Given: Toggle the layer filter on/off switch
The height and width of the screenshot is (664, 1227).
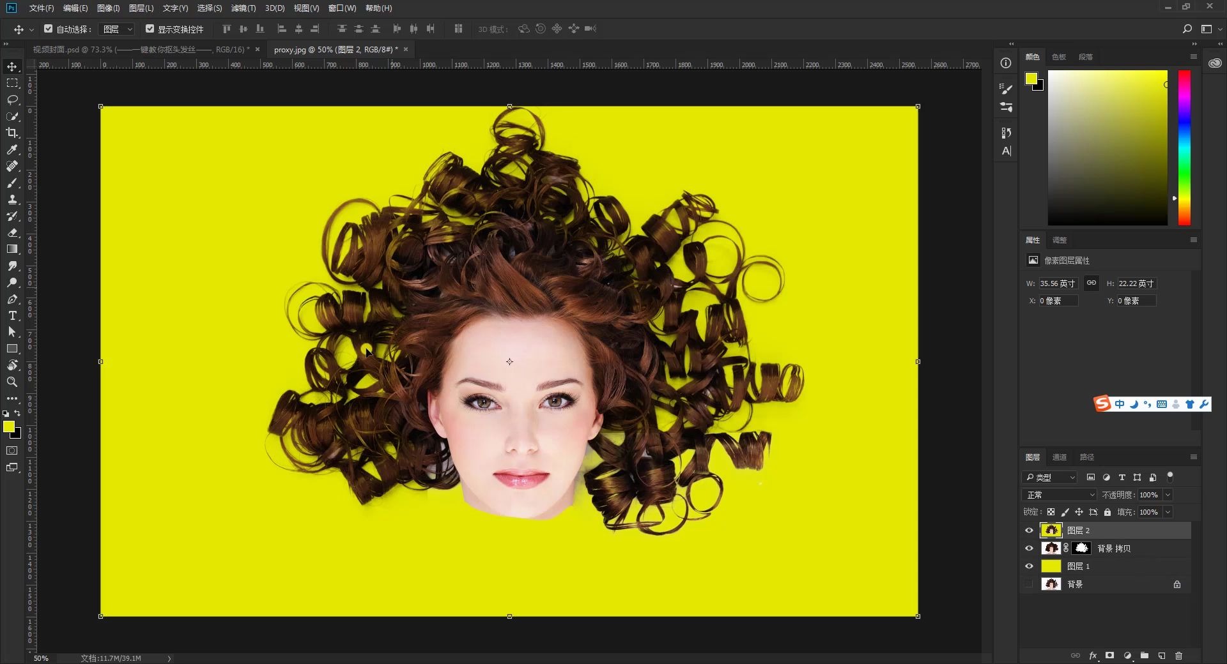Looking at the screenshot, I should coord(1170,476).
